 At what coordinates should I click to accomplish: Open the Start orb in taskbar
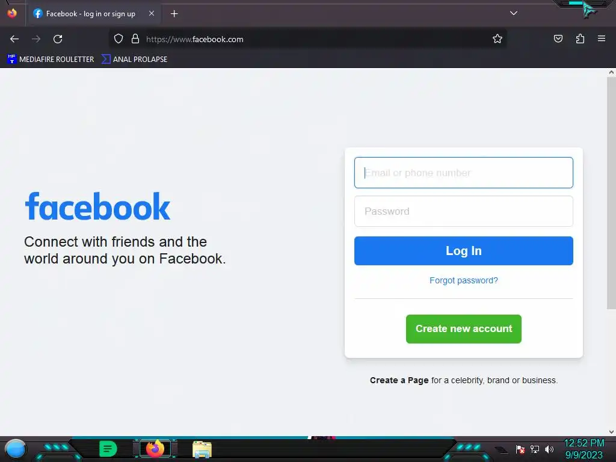pos(16,449)
